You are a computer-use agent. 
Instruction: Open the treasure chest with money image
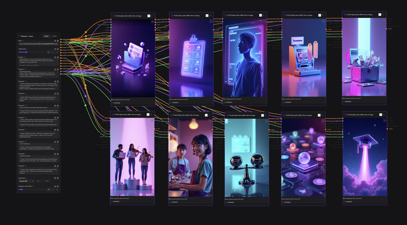pyautogui.click(x=364, y=57)
